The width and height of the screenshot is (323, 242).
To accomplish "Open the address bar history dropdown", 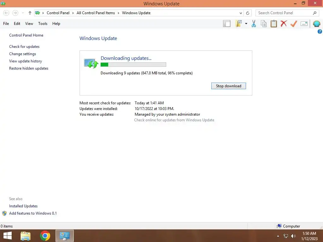I will 241,13.
